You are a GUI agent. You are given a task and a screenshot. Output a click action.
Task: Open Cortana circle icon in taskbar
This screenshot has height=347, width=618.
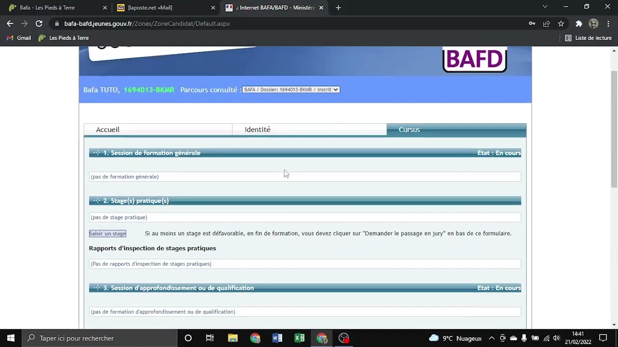click(188, 338)
